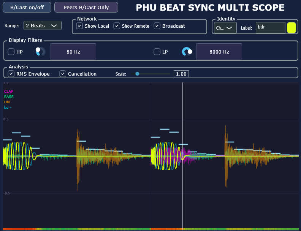The height and width of the screenshot is (231, 301).
Task: Open the Range 2 Beats dropdown
Action: pyautogui.click(x=43, y=25)
